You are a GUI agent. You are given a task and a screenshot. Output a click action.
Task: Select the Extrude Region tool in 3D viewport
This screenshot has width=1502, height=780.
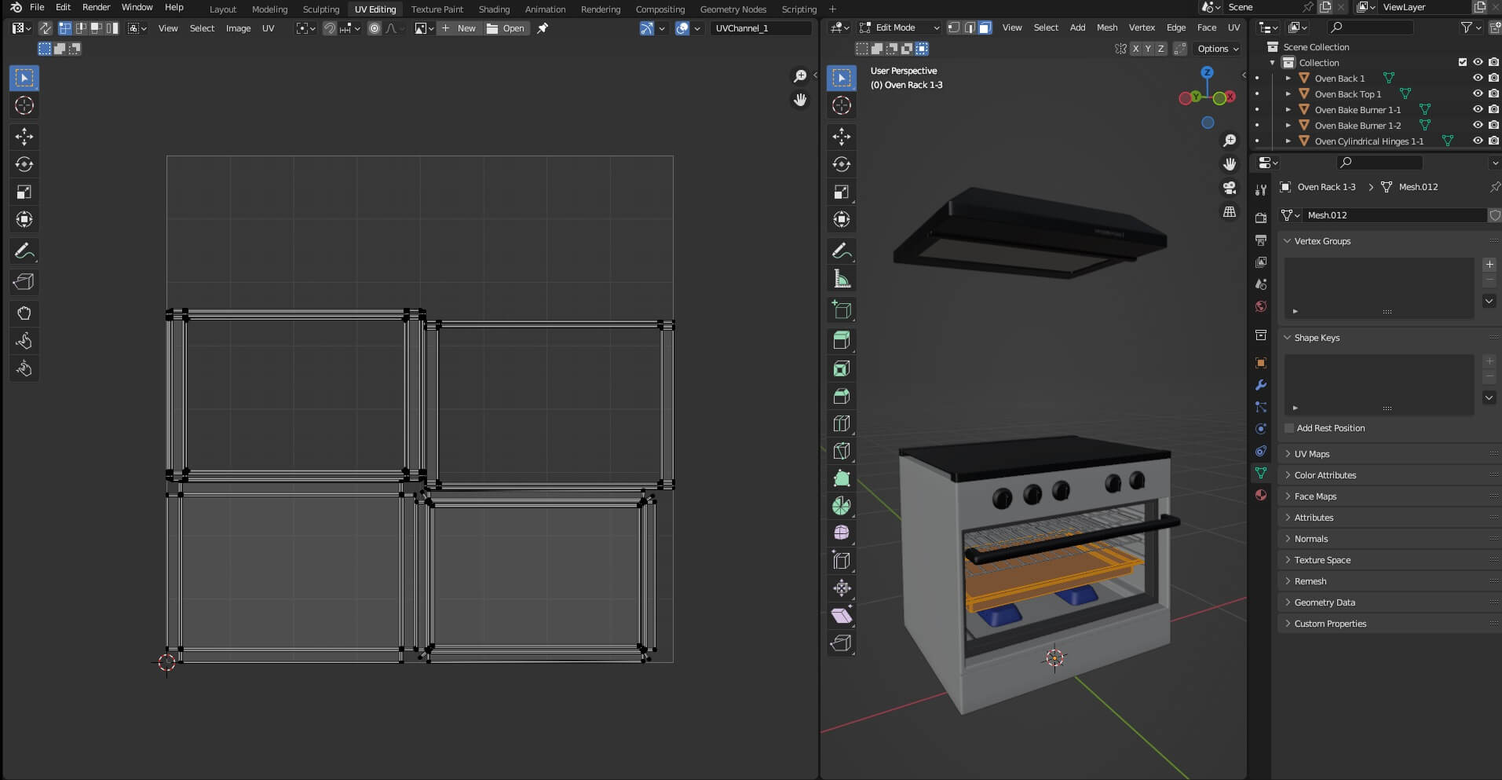(842, 340)
